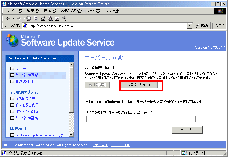This screenshot has width=228, height=157.
Task: Open the ツール(T) menu
Action: tap(93, 11)
